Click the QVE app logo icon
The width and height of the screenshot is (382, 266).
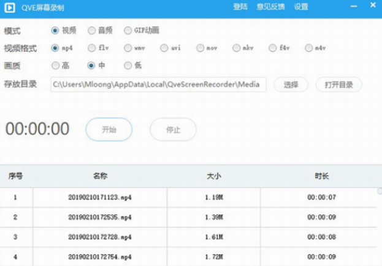[10, 7]
